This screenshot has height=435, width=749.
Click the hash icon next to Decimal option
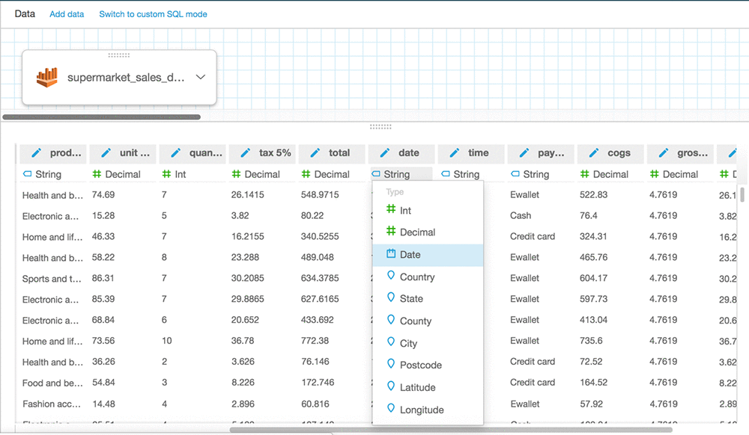(391, 231)
